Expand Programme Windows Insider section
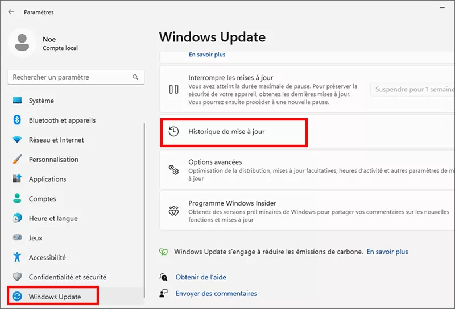The width and height of the screenshot is (455, 309). pyautogui.click(x=307, y=210)
